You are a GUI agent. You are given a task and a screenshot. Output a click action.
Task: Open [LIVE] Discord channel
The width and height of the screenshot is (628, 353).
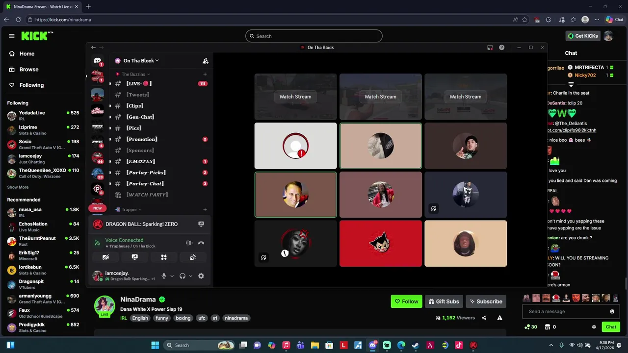[160, 84]
